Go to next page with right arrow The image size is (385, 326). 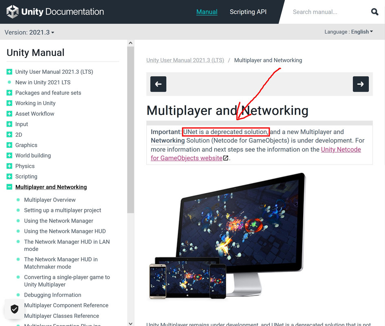(361, 84)
